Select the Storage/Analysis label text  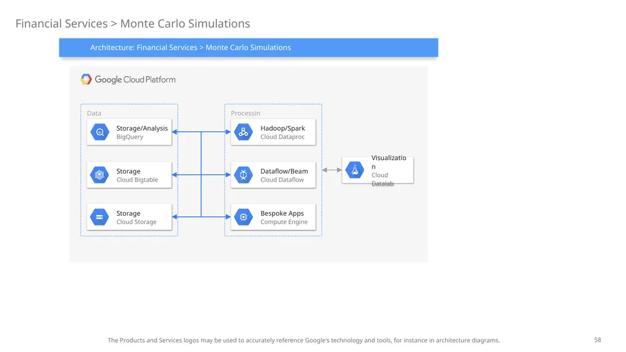click(x=142, y=128)
